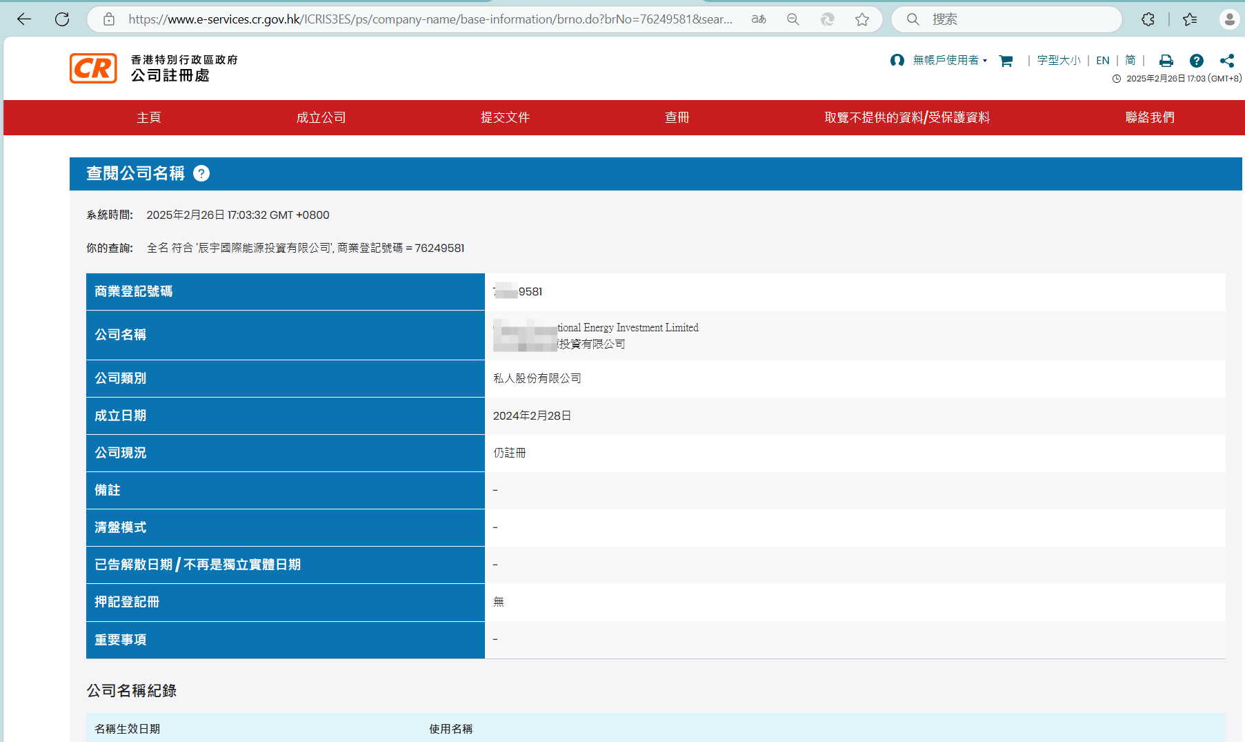The image size is (1245, 742).
Task: Open browser extensions puzzle icon
Action: [x=1148, y=19]
